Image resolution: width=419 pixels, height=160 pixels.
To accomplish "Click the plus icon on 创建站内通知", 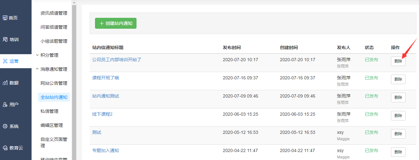I will click(x=102, y=23).
